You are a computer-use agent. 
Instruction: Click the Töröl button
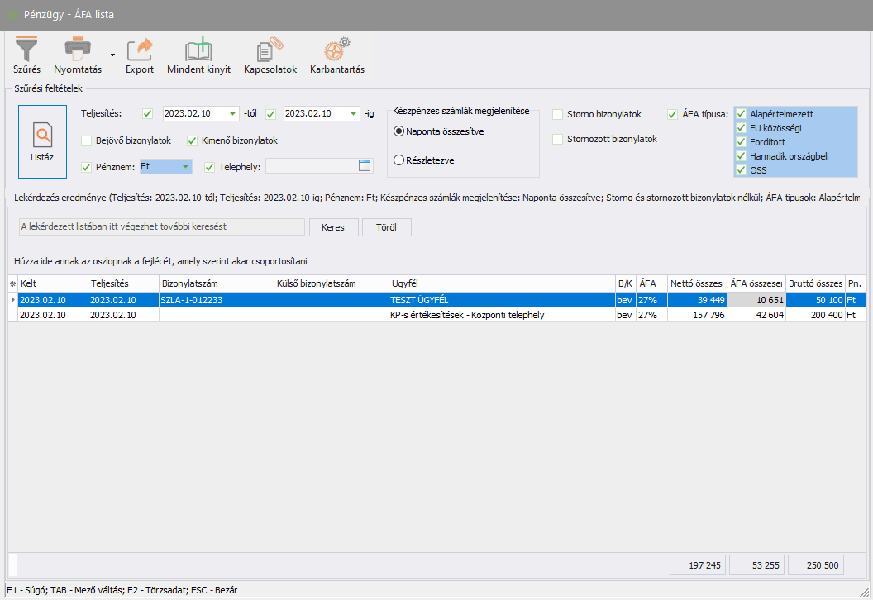(386, 227)
